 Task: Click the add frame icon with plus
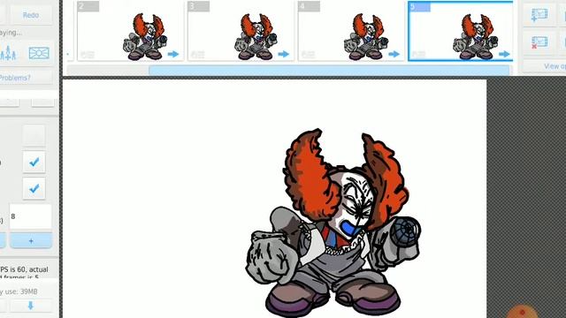tap(539, 15)
